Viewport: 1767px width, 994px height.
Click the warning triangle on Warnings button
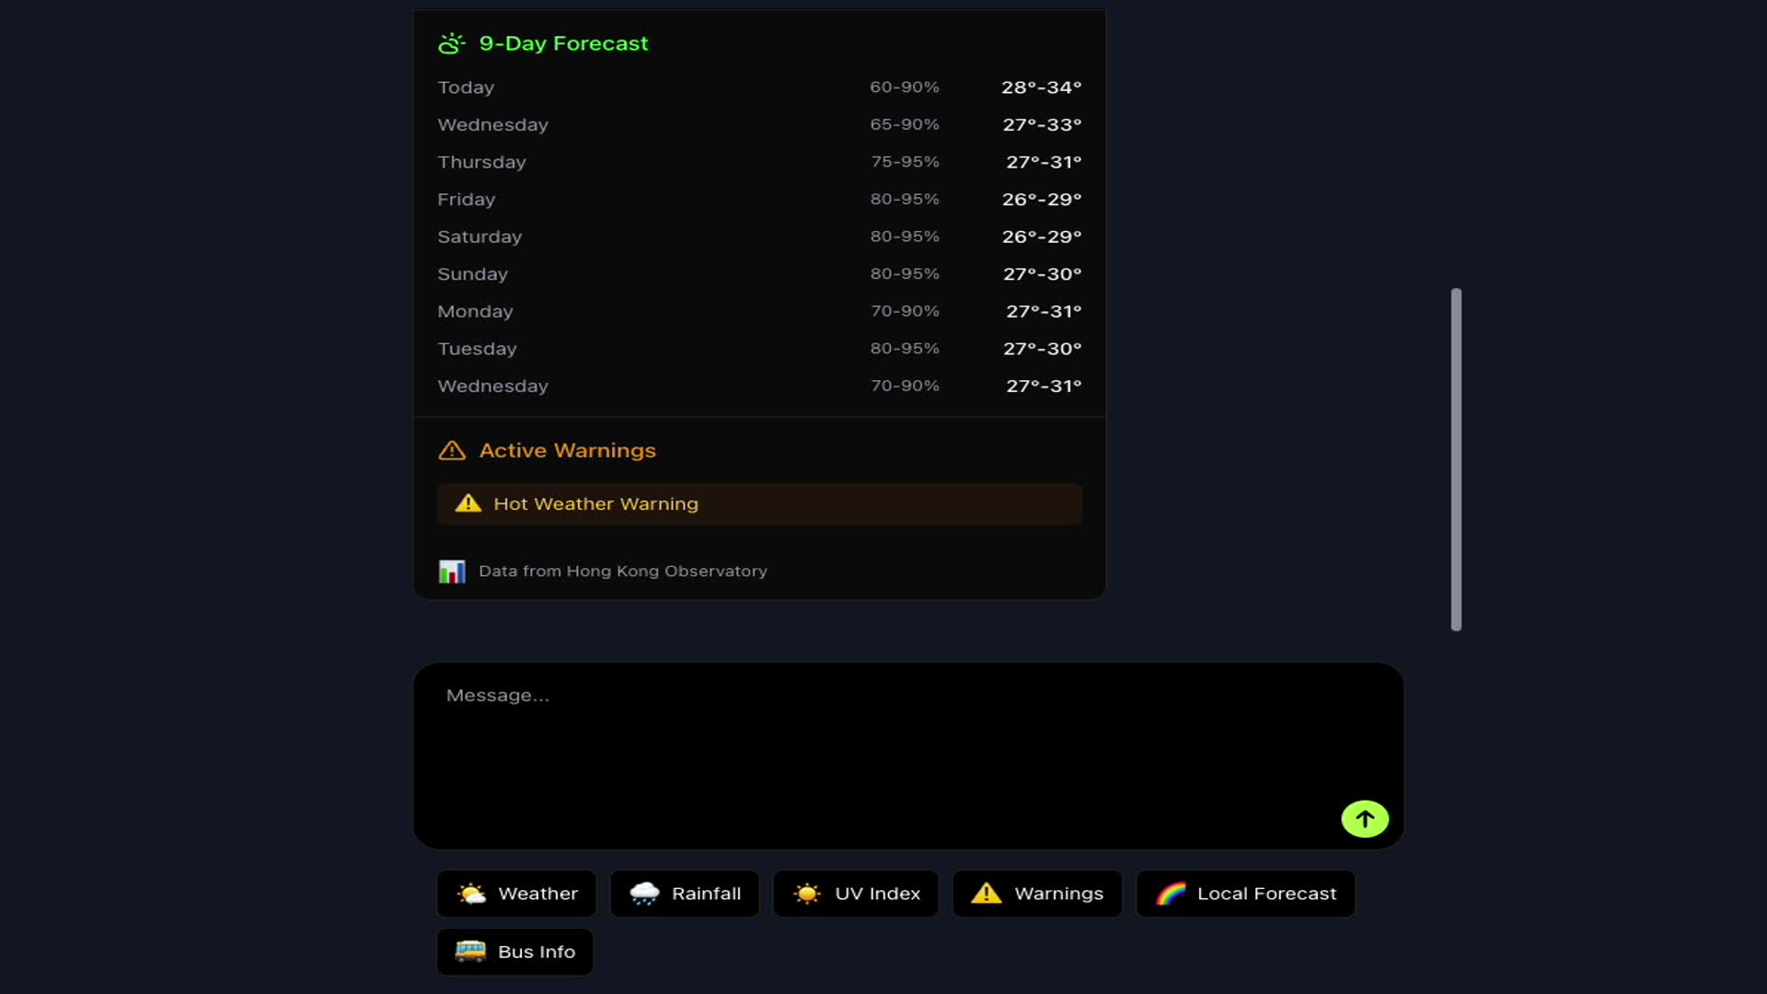pos(985,893)
